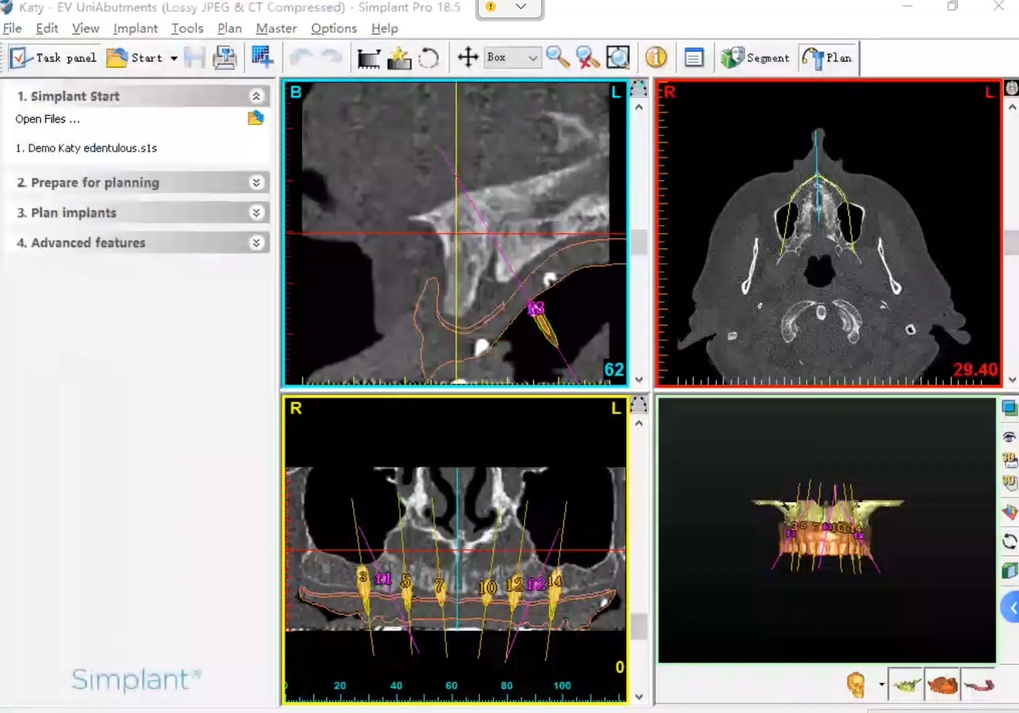
Task: Open the Master menu
Action: pyautogui.click(x=276, y=28)
